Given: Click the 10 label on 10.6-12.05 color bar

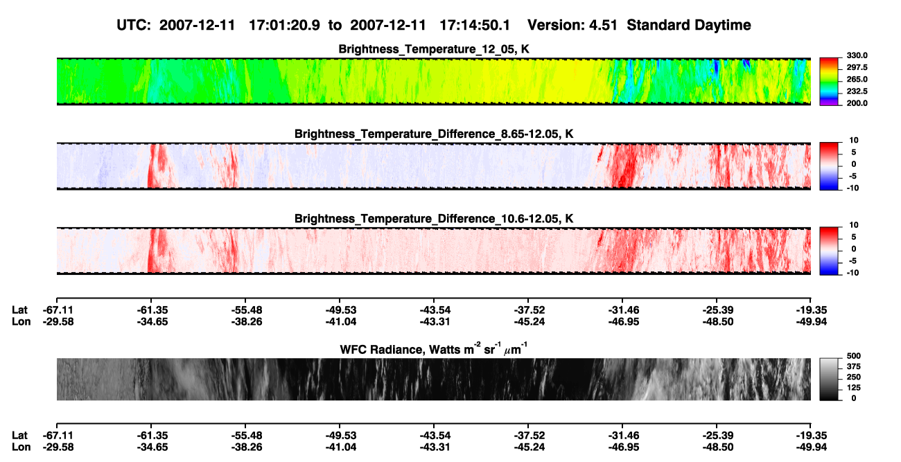Looking at the screenshot, I should pos(855,225).
